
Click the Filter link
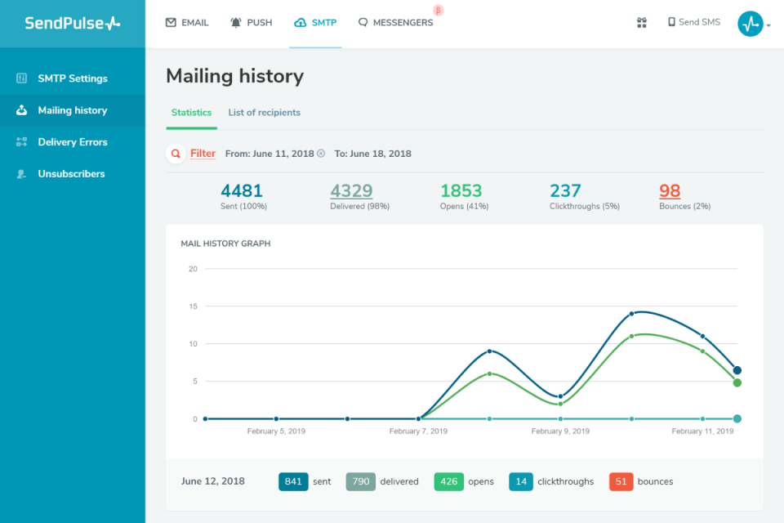[x=202, y=153]
